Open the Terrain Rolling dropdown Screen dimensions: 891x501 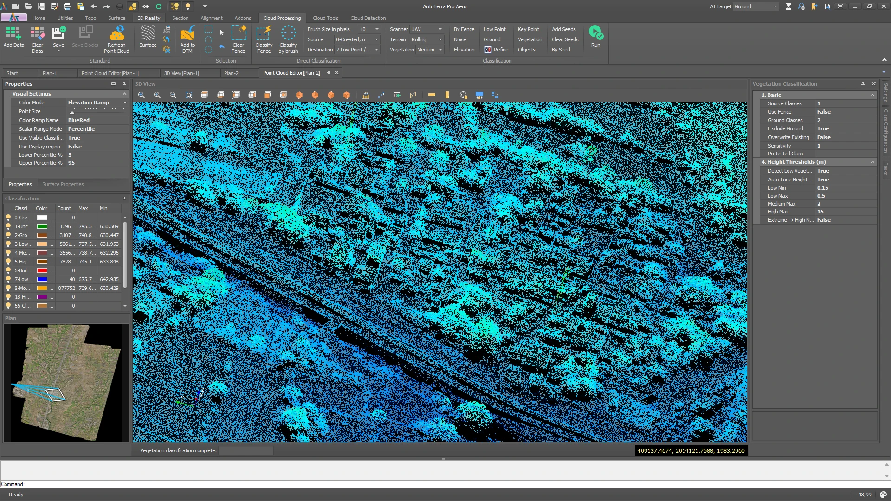coord(439,39)
